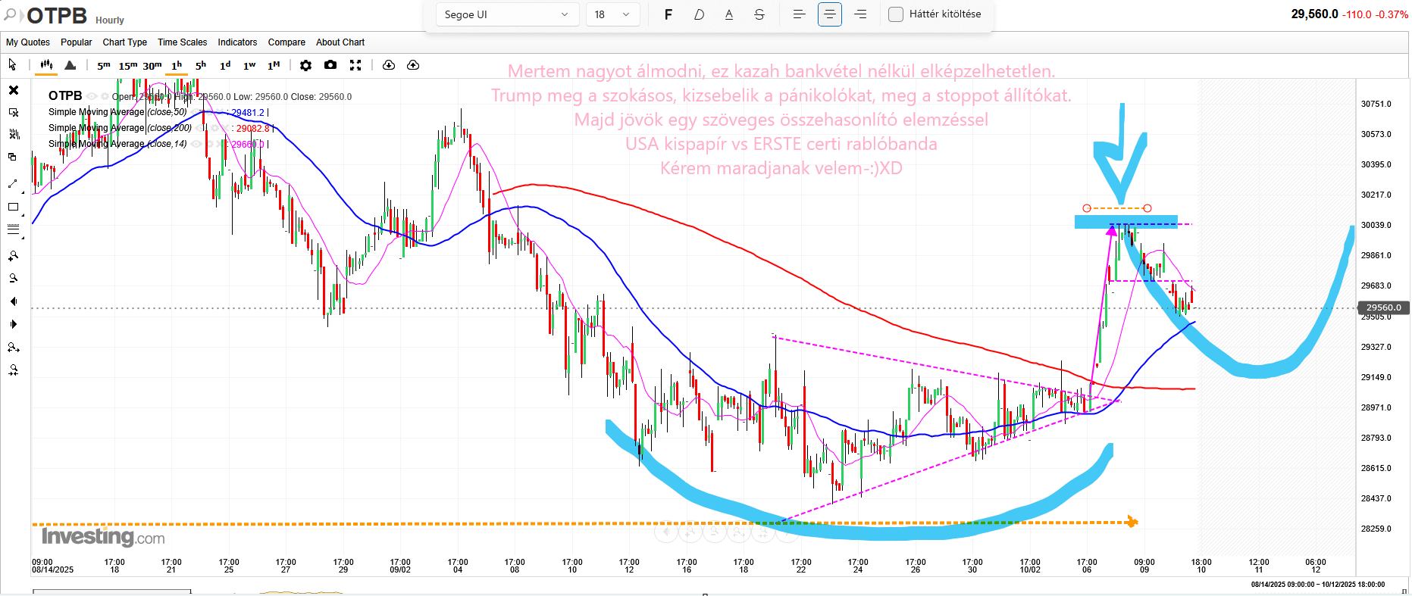Open the Indicators menu

[237, 42]
